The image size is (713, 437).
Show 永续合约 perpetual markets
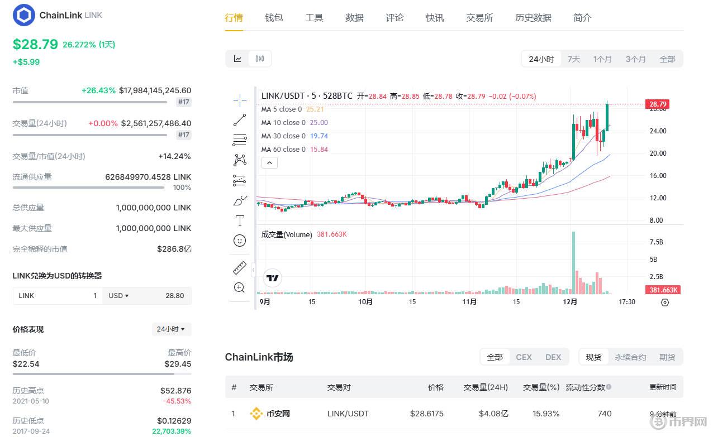coord(630,357)
